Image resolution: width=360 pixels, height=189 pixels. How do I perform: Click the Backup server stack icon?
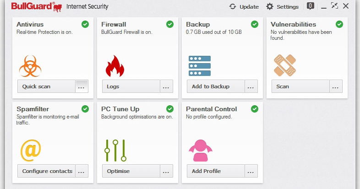tap(200, 66)
